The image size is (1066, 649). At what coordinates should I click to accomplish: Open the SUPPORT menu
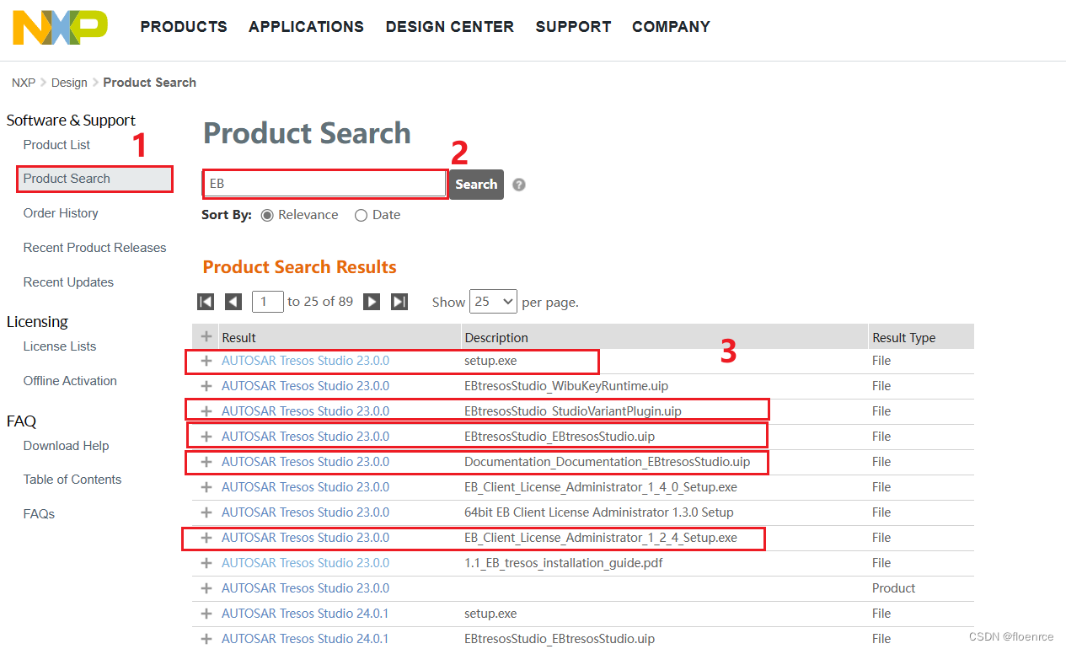(x=573, y=27)
